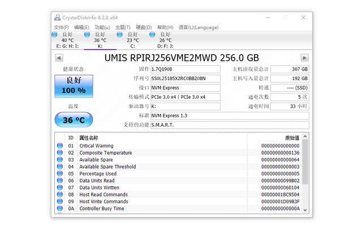Image resolution: width=362 pixels, height=228 pixels.
Task: Click host writes total value 192 GB
Action: [290, 78]
